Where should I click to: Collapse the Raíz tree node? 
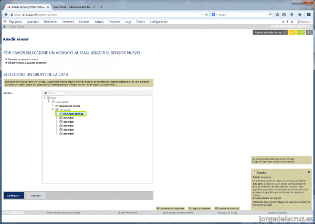pos(45,98)
